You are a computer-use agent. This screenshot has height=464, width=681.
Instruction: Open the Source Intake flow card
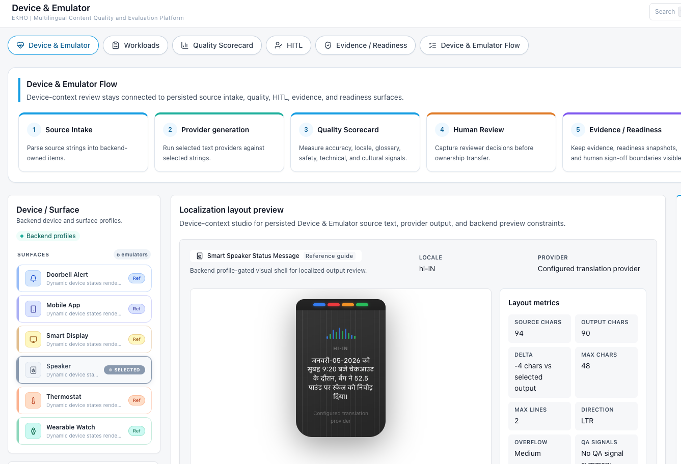(83, 142)
